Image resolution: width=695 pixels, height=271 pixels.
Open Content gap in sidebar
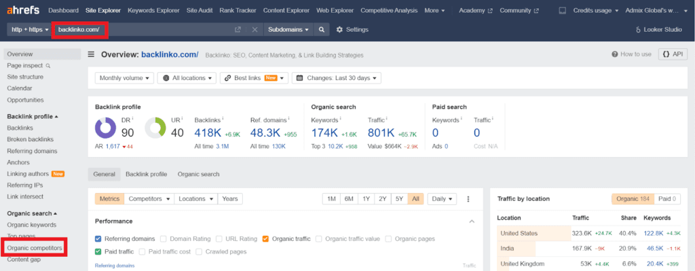coord(24,259)
